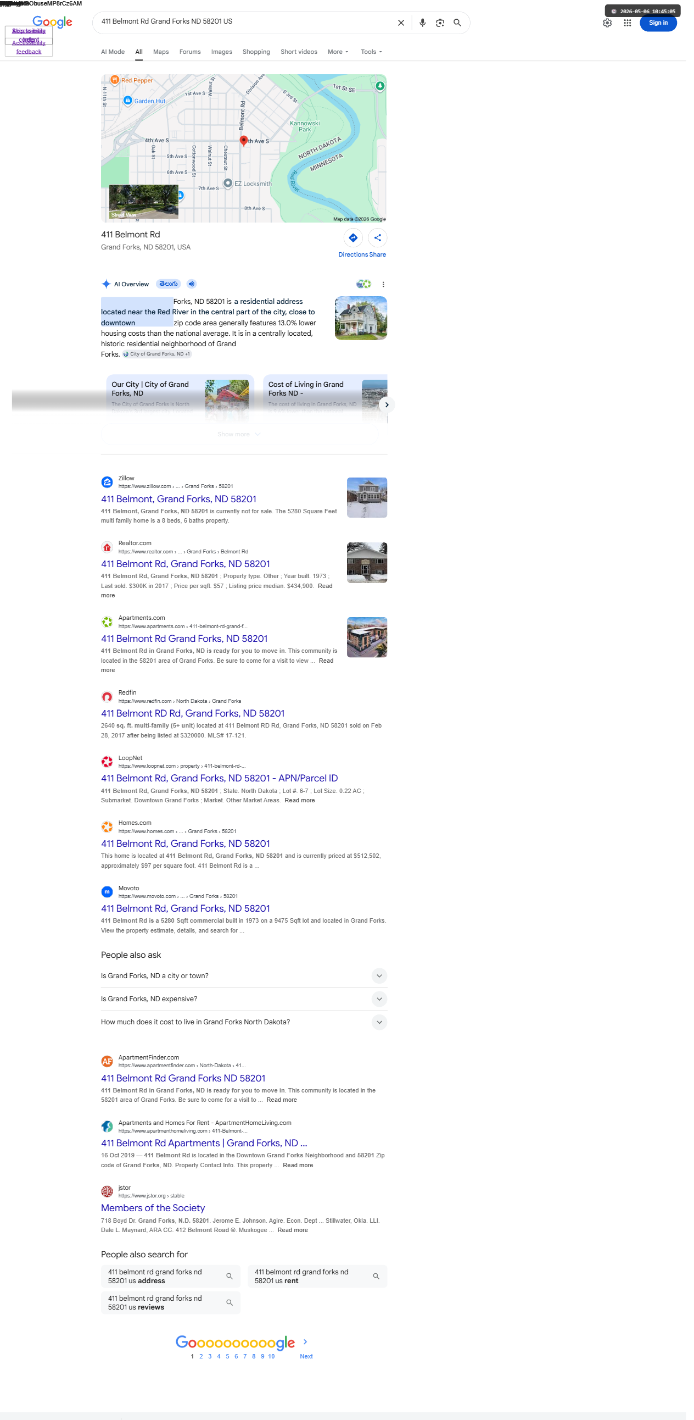Click related search ending in 'rent'
The height and width of the screenshot is (1420, 694).
pyautogui.click(x=317, y=1276)
